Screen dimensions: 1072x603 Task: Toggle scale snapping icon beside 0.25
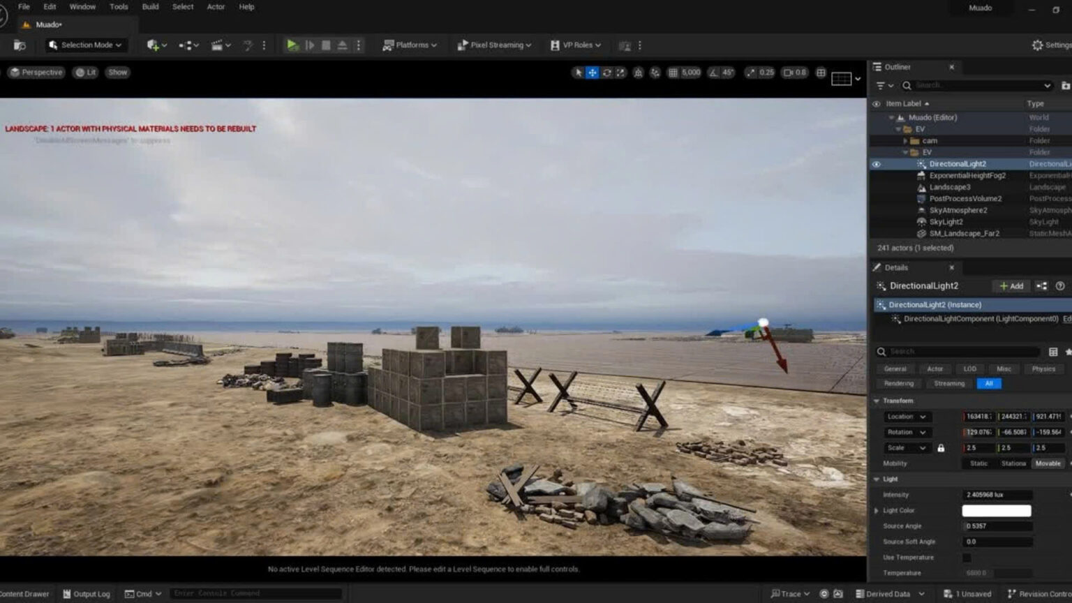click(750, 73)
